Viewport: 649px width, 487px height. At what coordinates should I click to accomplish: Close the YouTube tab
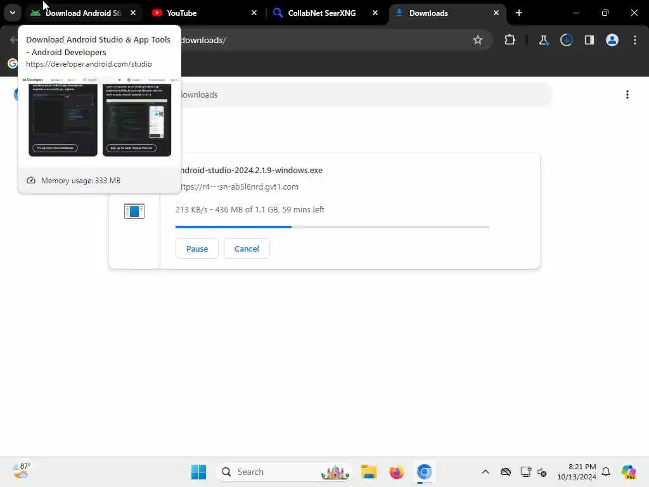(x=254, y=13)
